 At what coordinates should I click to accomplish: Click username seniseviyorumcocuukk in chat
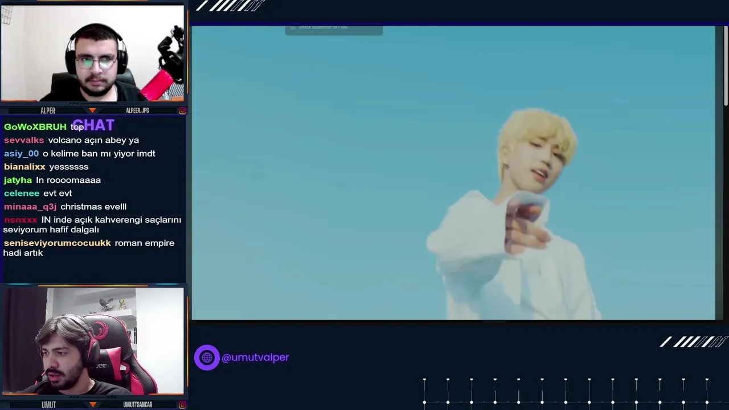click(x=58, y=243)
